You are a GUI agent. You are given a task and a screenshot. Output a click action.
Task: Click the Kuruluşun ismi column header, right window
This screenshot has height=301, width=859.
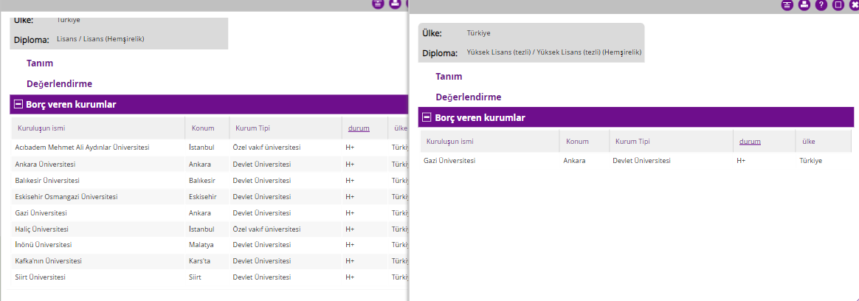point(450,141)
